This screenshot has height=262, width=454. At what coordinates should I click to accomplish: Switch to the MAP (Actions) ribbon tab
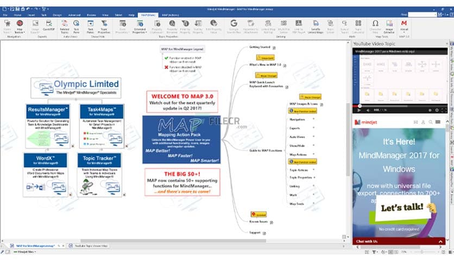[171, 15]
